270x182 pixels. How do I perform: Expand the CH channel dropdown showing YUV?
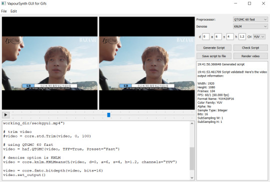click(x=259, y=37)
